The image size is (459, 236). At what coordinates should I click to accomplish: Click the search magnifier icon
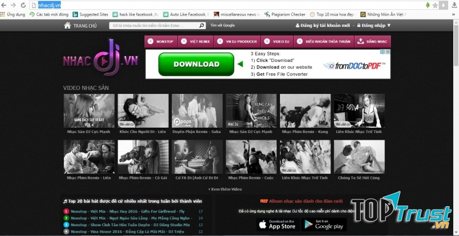point(202,26)
